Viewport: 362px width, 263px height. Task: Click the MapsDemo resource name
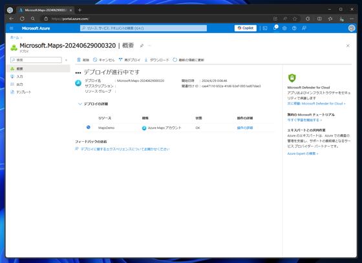106,128
